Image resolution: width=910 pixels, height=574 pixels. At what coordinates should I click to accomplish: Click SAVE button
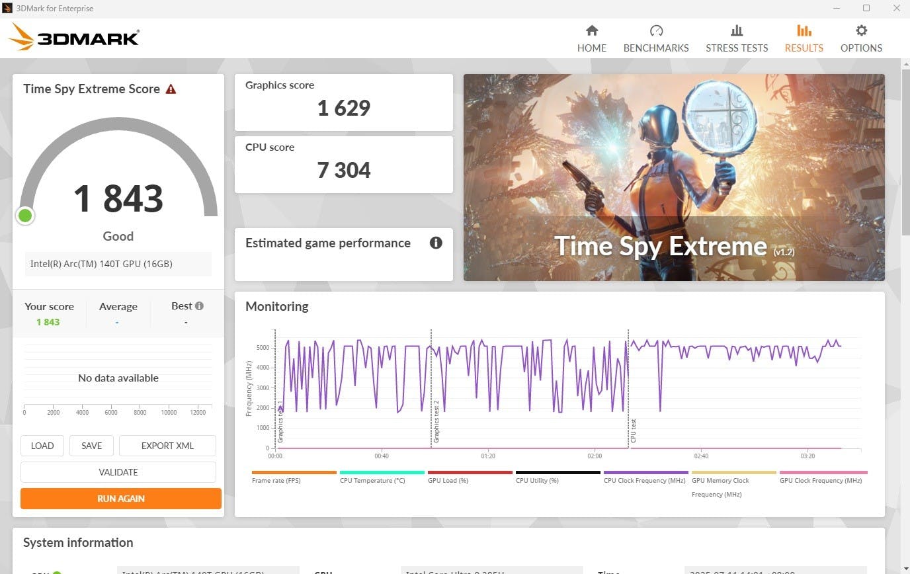coord(91,446)
